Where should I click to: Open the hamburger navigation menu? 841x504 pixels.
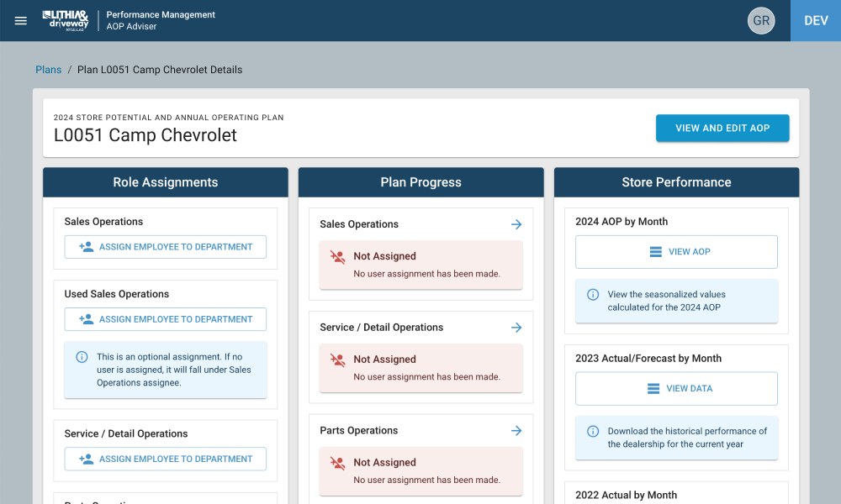21,21
